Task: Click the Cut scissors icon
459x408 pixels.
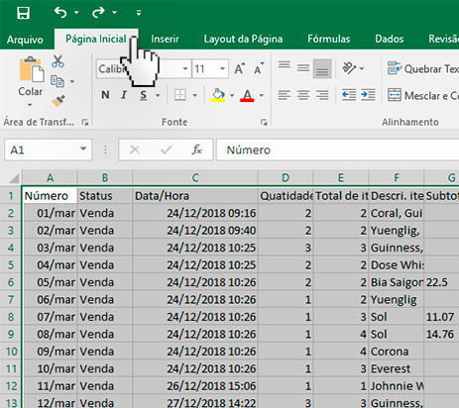Action: click(x=57, y=61)
